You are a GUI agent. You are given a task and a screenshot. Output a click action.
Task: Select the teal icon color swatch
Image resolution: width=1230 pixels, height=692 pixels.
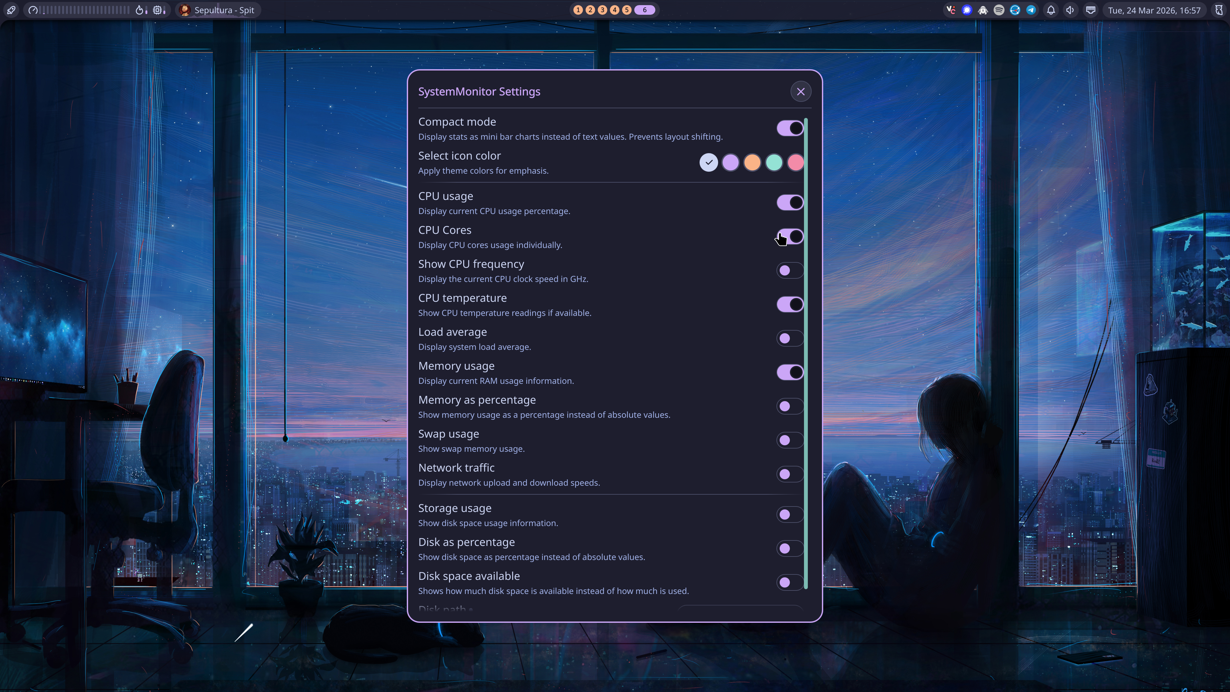774,162
